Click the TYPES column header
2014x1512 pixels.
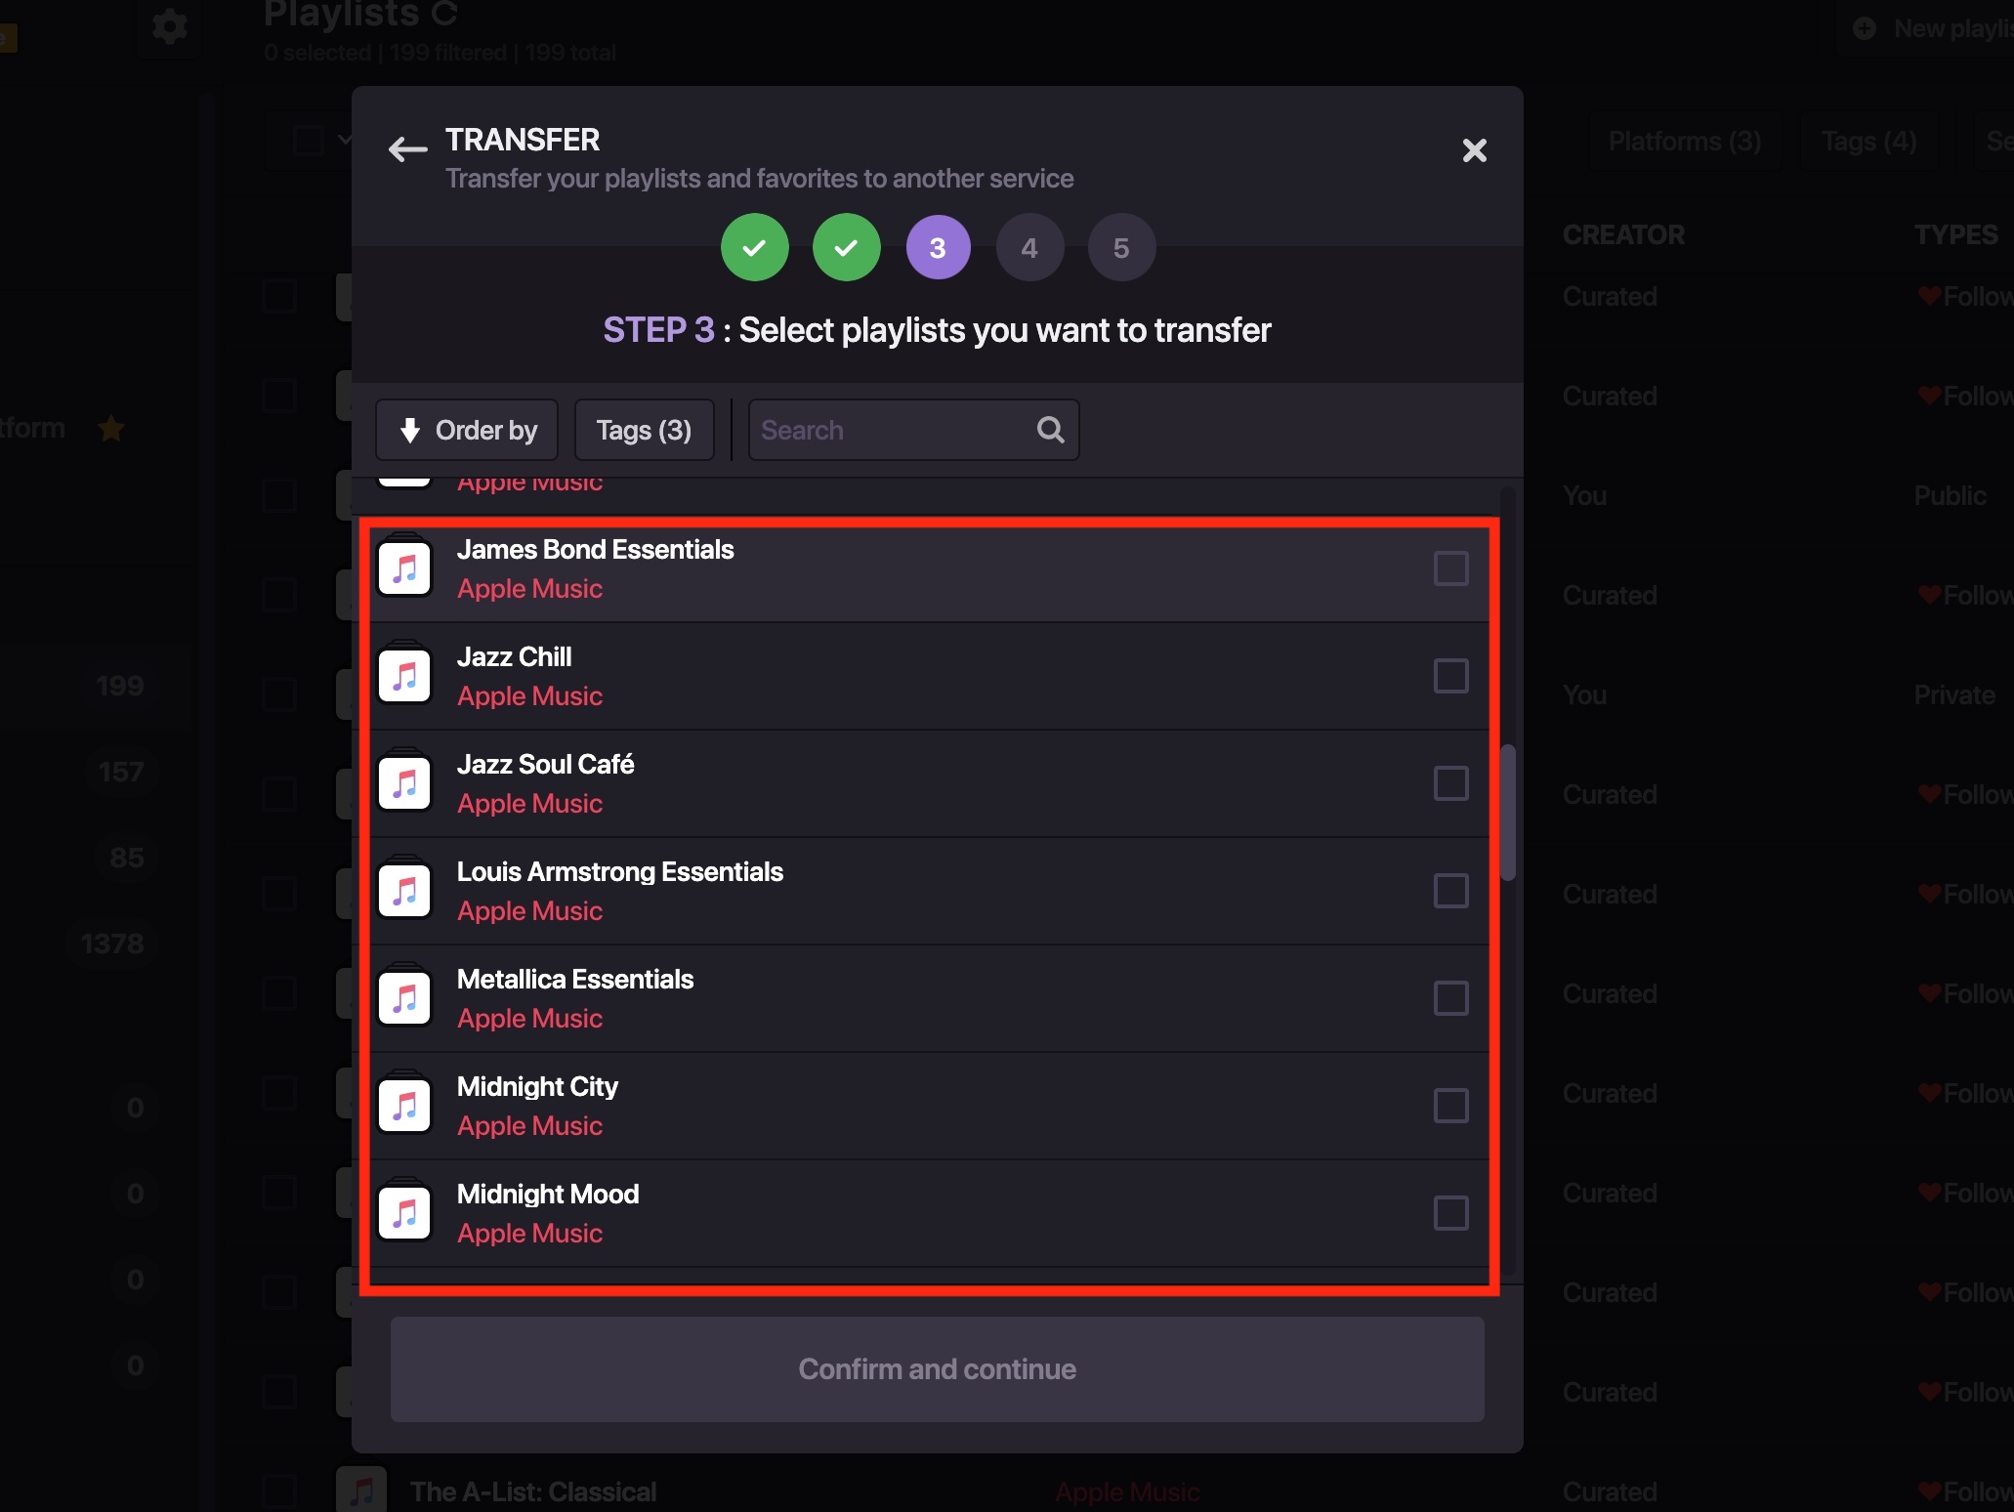click(1955, 235)
